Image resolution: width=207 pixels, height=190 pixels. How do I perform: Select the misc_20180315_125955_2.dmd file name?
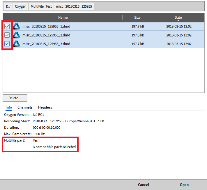[46, 35]
